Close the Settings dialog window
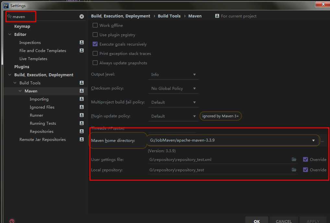The image size is (330, 223). tap(323, 4)
